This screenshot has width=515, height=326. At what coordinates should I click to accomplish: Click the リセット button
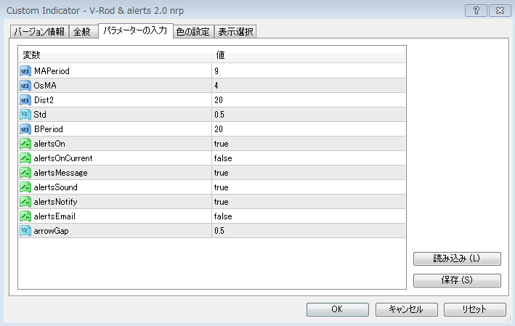474,309
